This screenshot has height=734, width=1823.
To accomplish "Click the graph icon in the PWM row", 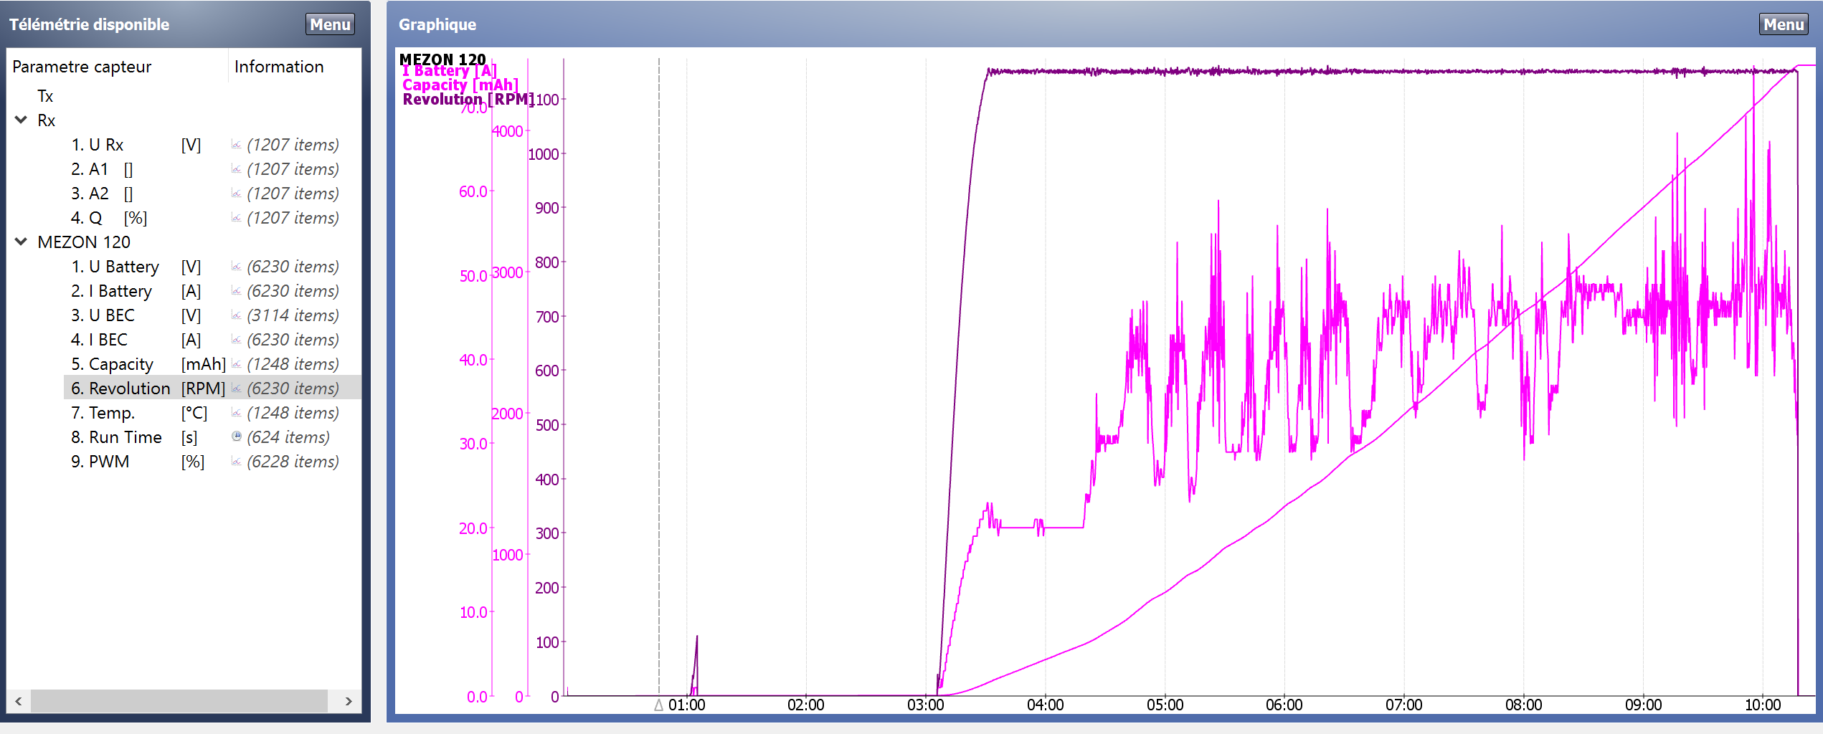I will tap(236, 462).
